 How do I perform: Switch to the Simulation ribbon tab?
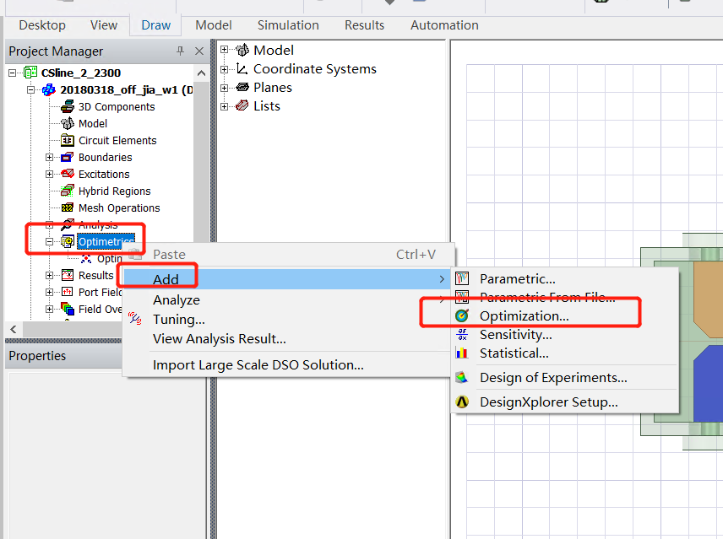(288, 25)
